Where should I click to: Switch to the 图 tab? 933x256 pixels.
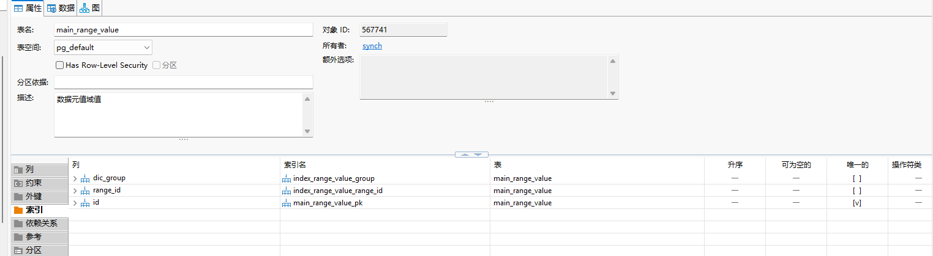[x=90, y=8]
